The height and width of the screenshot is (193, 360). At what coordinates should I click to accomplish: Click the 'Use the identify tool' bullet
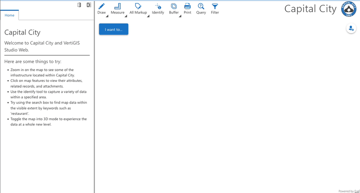pyautogui.click(x=49, y=94)
